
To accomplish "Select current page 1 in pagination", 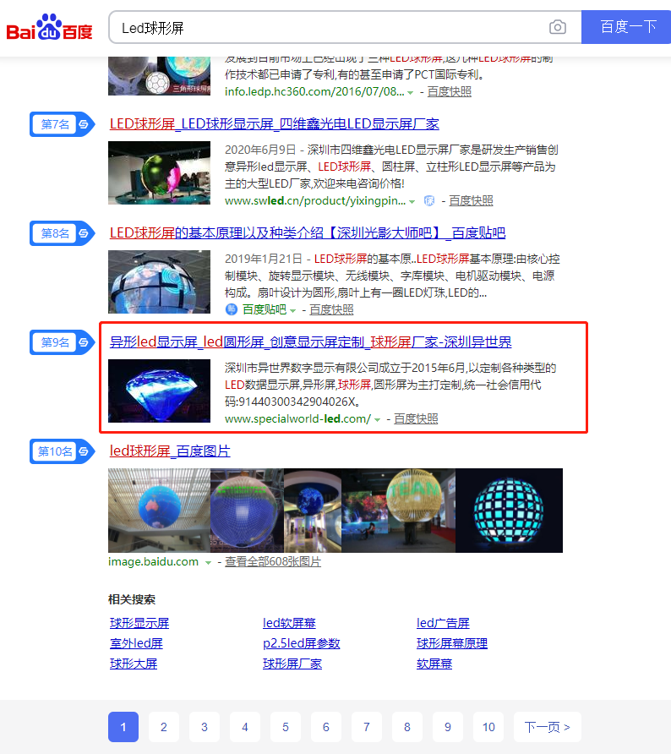I will pyautogui.click(x=123, y=727).
